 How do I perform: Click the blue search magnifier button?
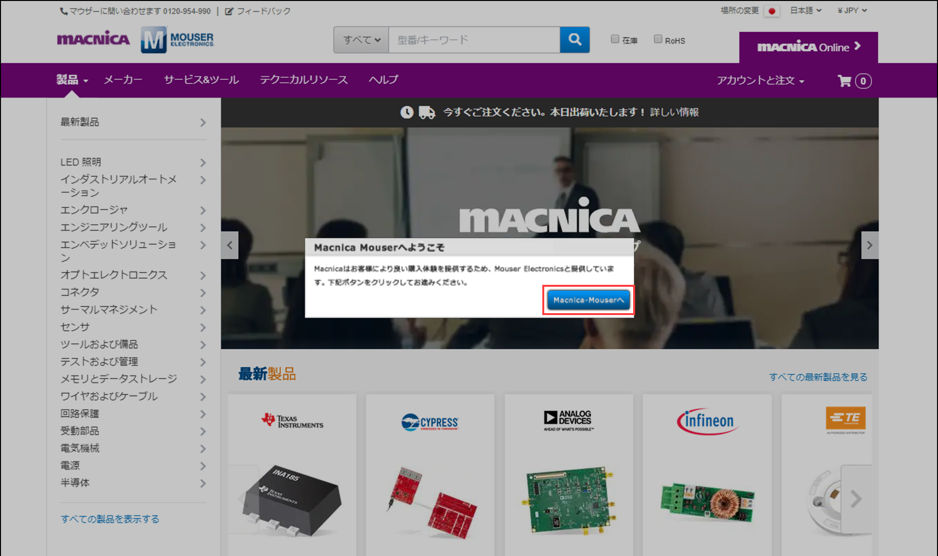click(575, 40)
